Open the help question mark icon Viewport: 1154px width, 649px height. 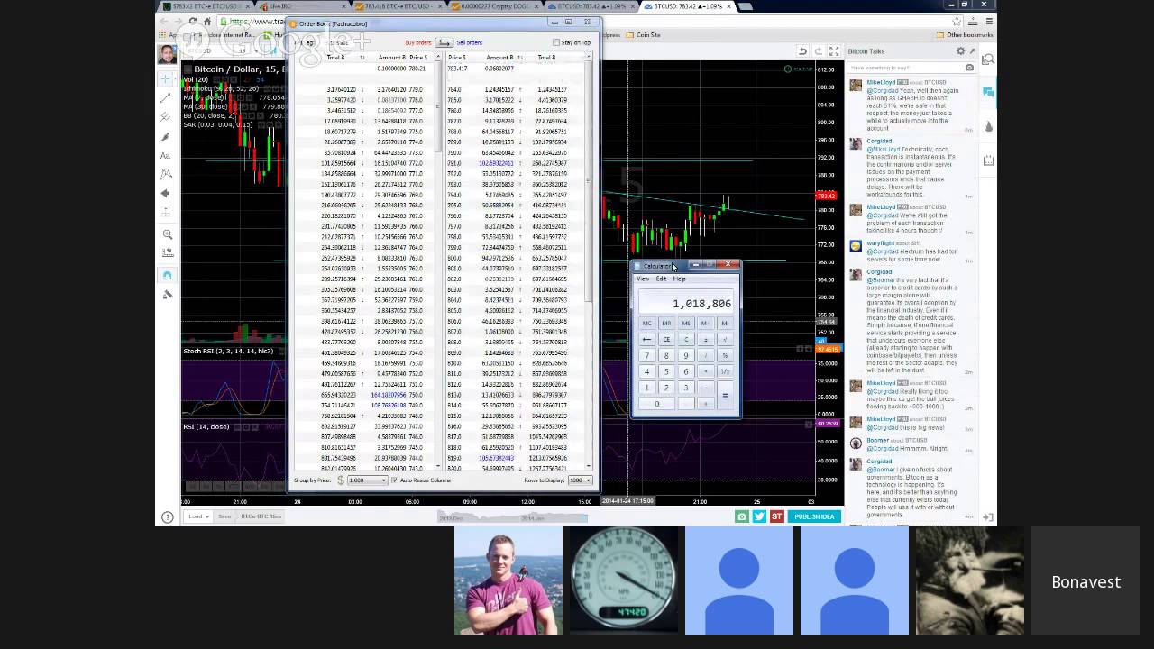click(x=167, y=517)
